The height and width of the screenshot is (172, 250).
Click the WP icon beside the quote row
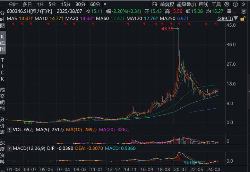pos(243,11)
